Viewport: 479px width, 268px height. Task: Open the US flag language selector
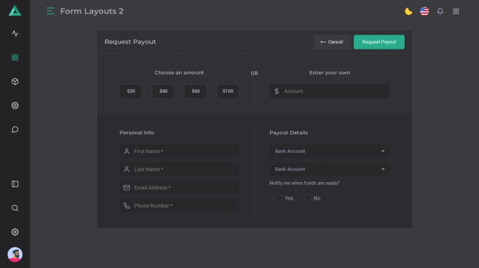click(x=424, y=11)
